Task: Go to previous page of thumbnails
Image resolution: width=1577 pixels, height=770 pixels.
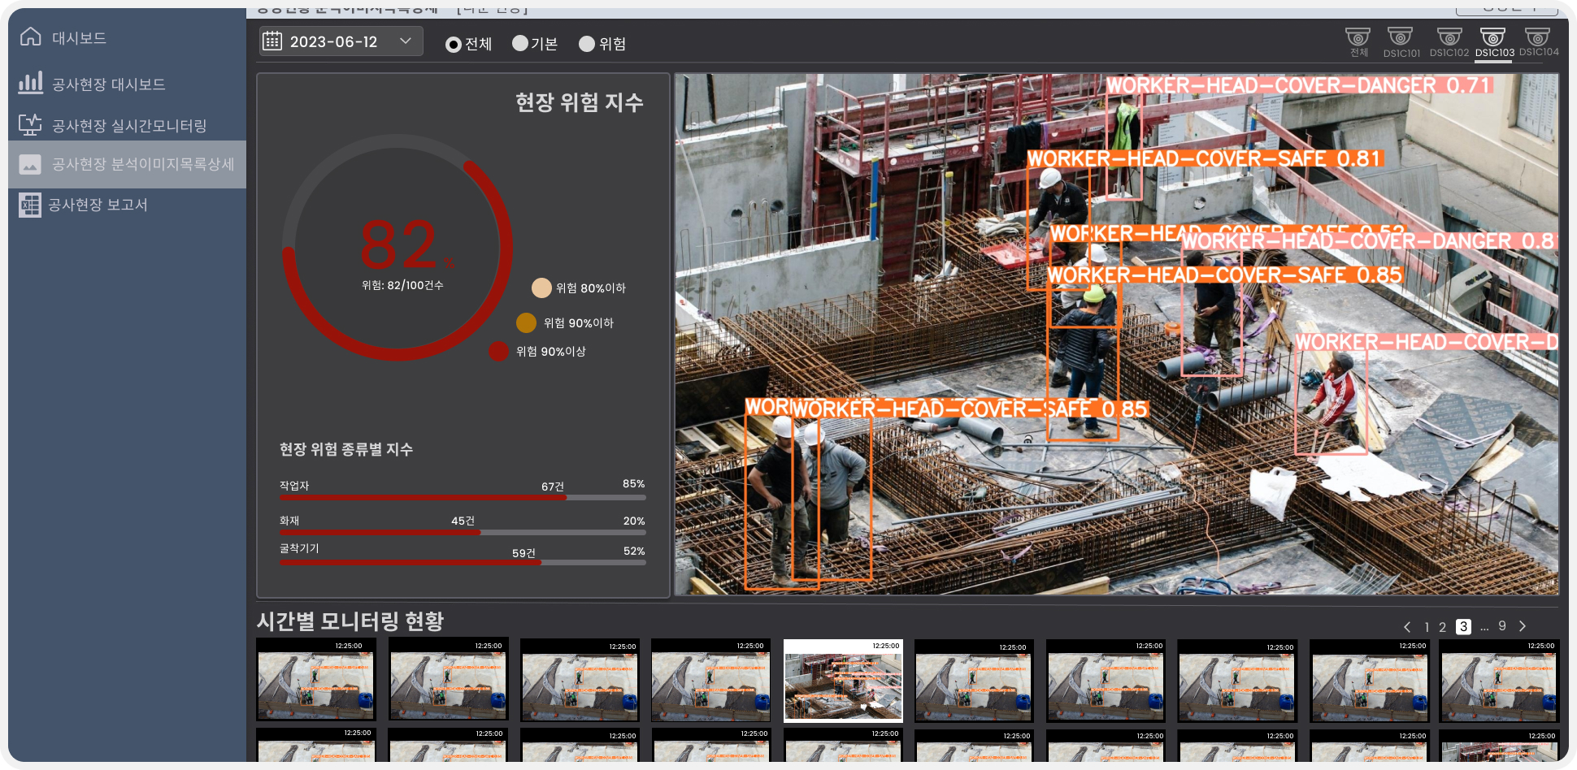Action: pyautogui.click(x=1407, y=627)
